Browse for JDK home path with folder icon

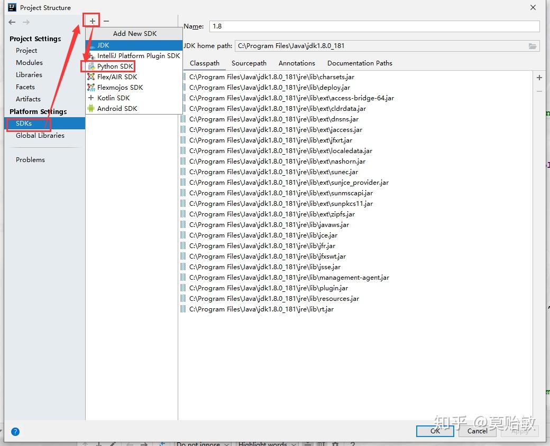[x=533, y=45]
